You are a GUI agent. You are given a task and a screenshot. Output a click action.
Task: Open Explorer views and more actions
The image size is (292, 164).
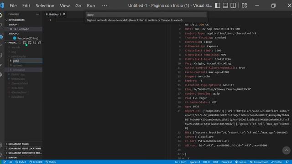point(38,14)
